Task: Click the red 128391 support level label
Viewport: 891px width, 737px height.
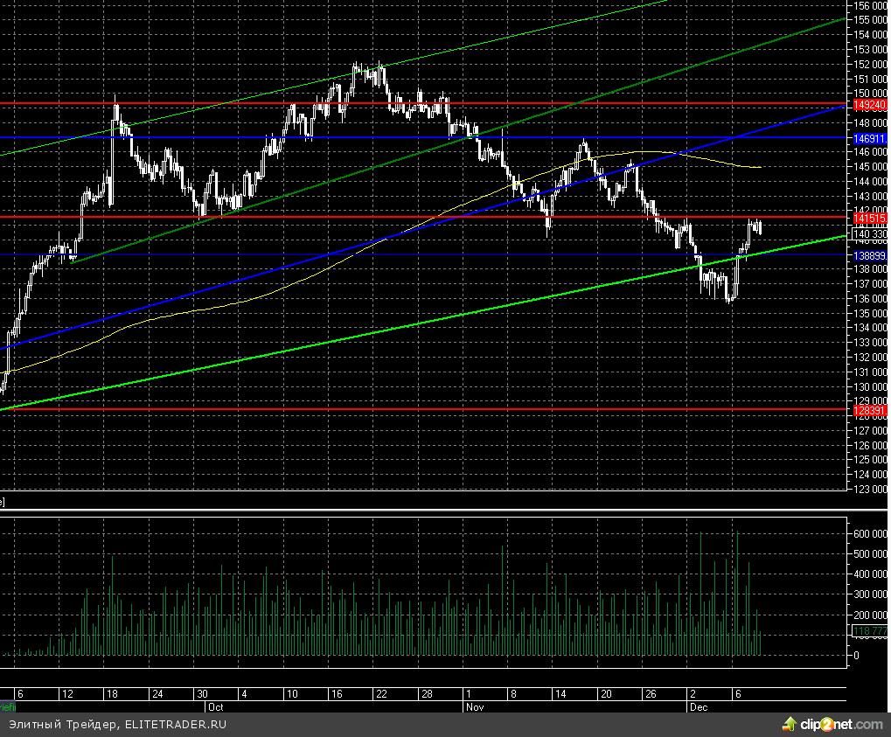Action: pyautogui.click(x=869, y=409)
